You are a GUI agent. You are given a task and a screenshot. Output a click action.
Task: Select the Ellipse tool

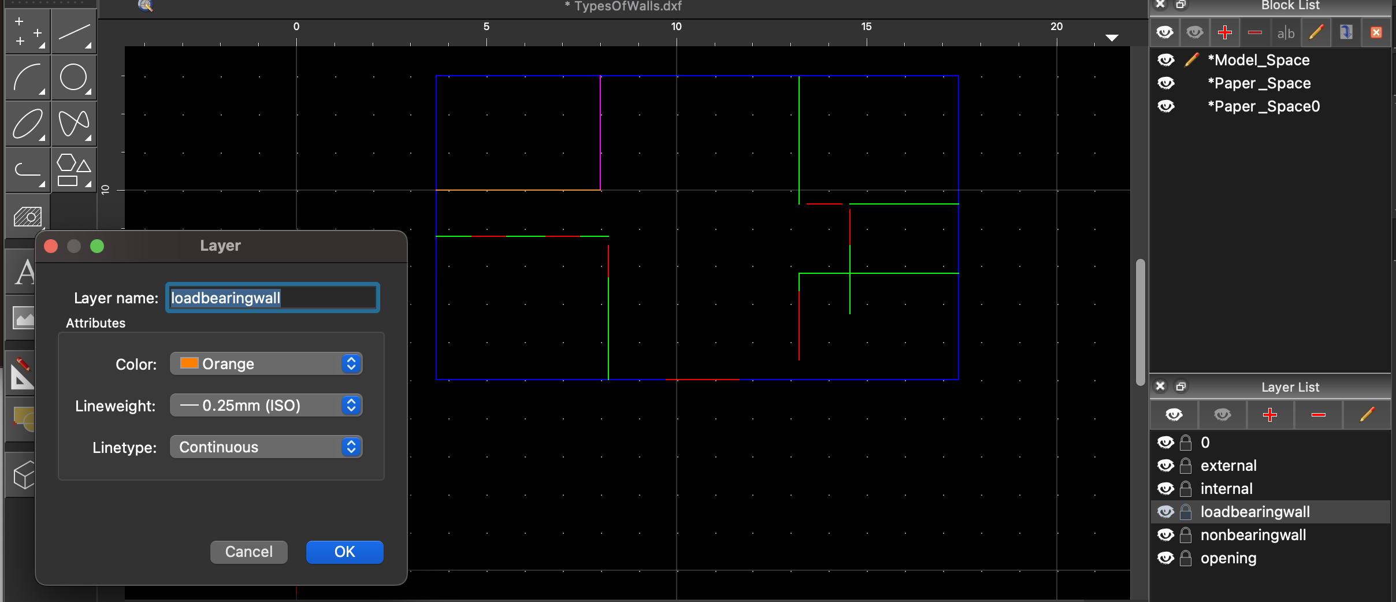click(x=27, y=124)
